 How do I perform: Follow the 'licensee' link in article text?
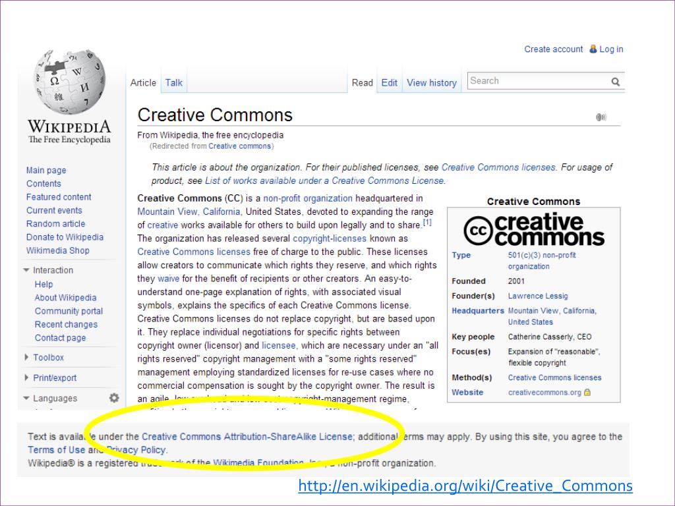tap(279, 345)
